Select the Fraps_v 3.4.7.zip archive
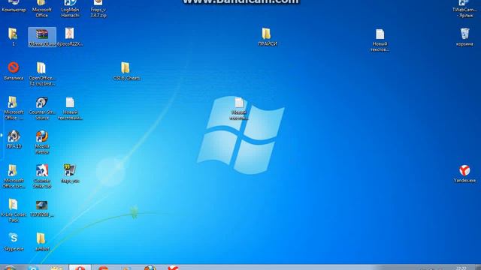The width and height of the screenshot is (481, 270). pyautogui.click(x=98, y=8)
